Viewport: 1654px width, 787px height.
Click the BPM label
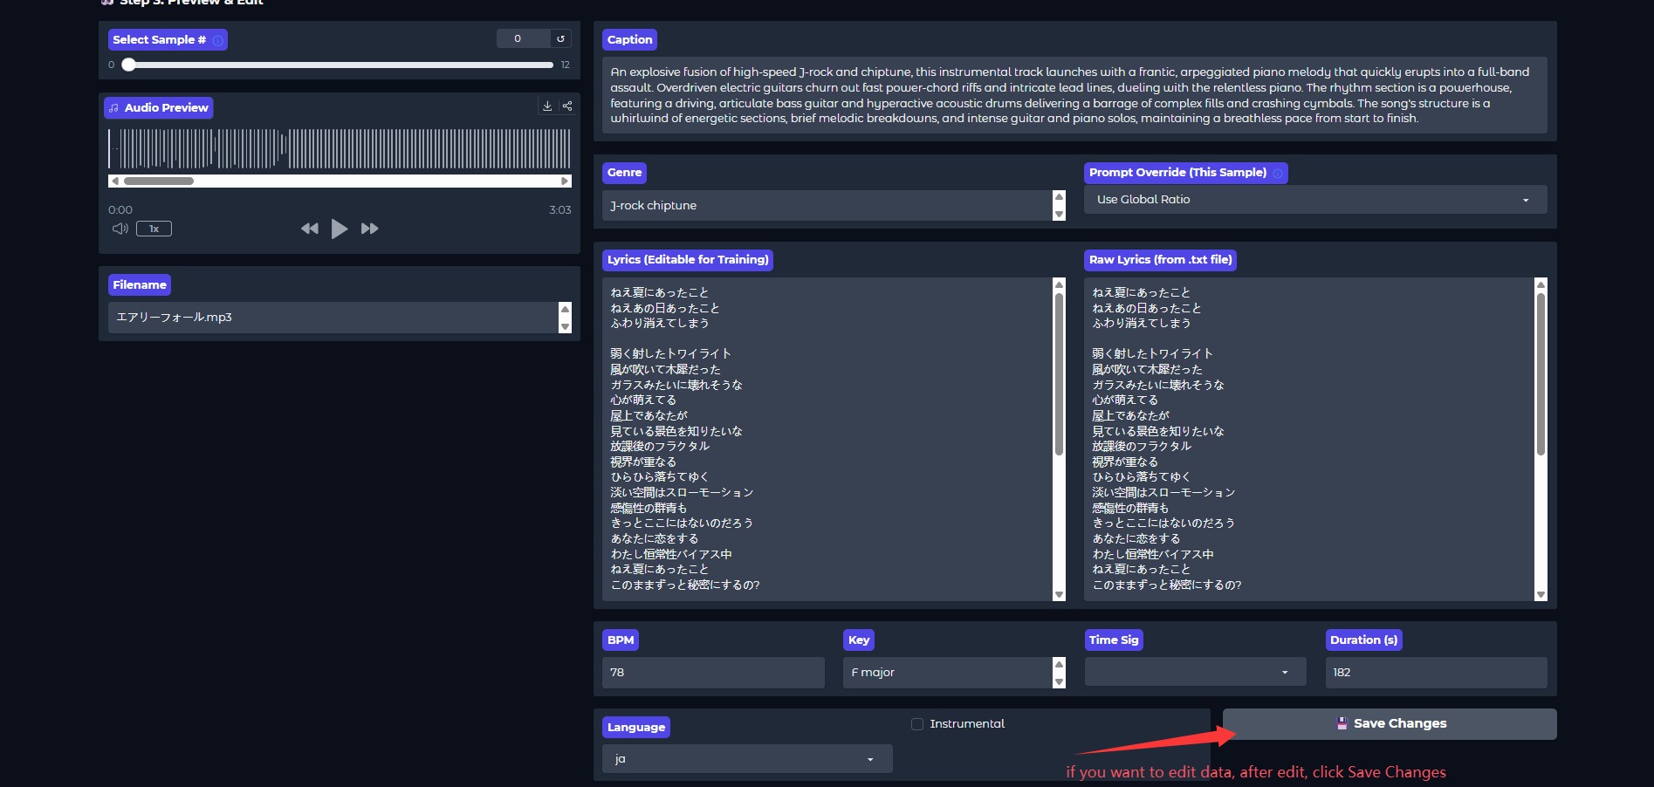click(x=621, y=640)
